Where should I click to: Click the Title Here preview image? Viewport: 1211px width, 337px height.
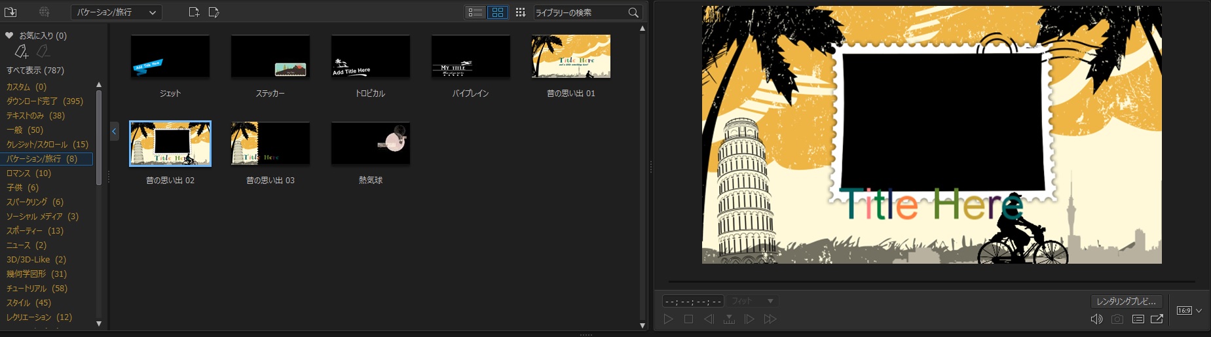click(932, 135)
